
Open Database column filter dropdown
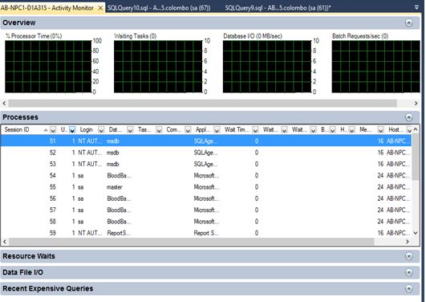click(x=130, y=130)
